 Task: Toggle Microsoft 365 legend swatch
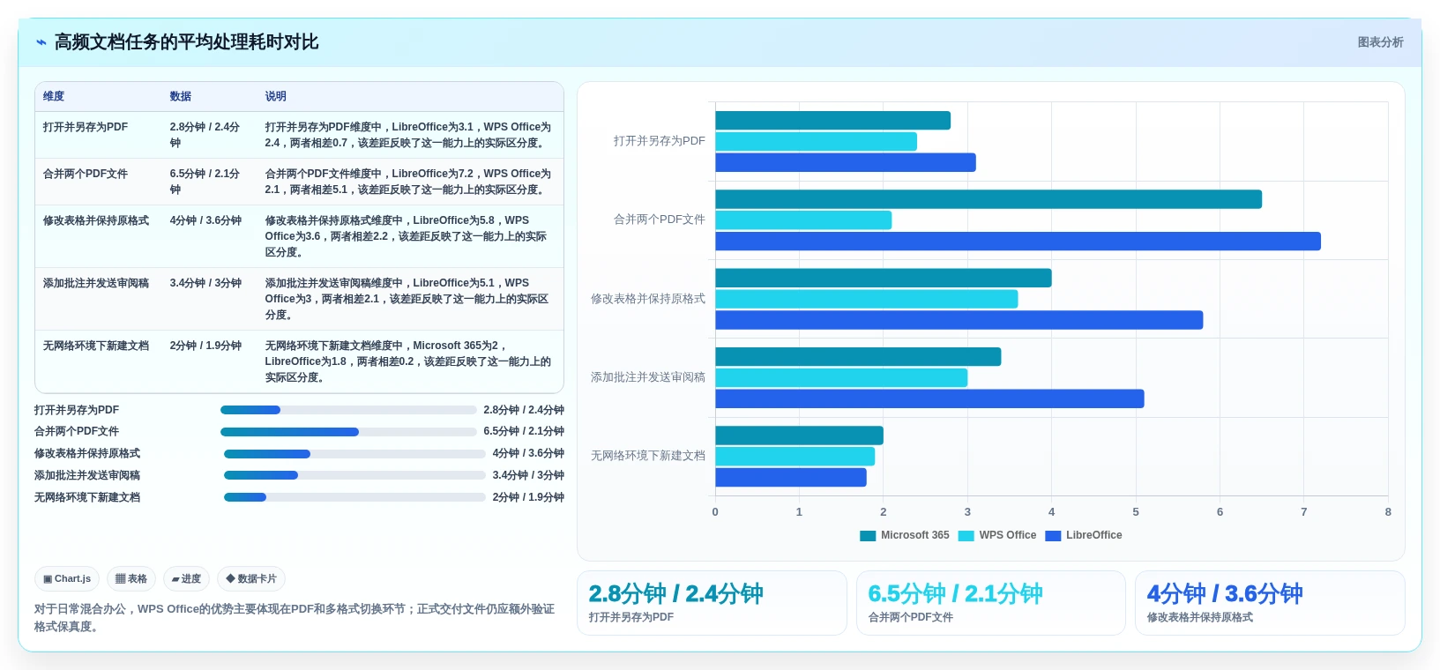868,535
